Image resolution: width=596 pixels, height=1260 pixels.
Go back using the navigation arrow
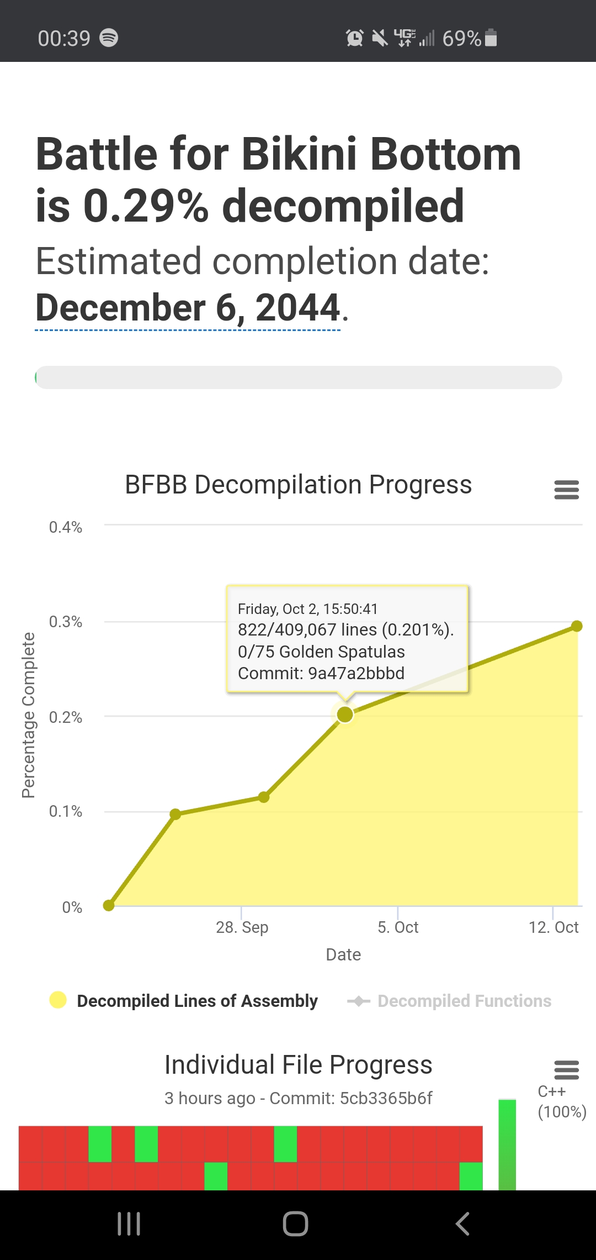462,1224
